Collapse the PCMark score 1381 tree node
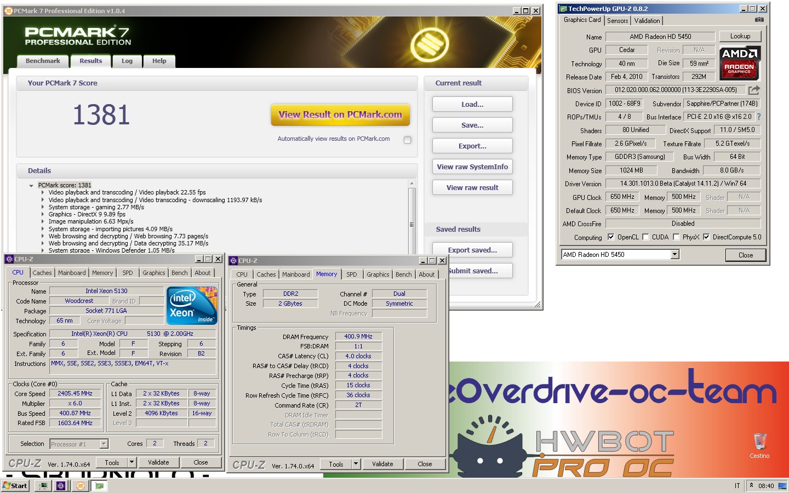This screenshot has width=789, height=493. (x=31, y=186)
